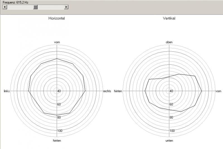
Task: Click 'hinten' label left of Vertikal plot
Action: (x=118, y=91)
